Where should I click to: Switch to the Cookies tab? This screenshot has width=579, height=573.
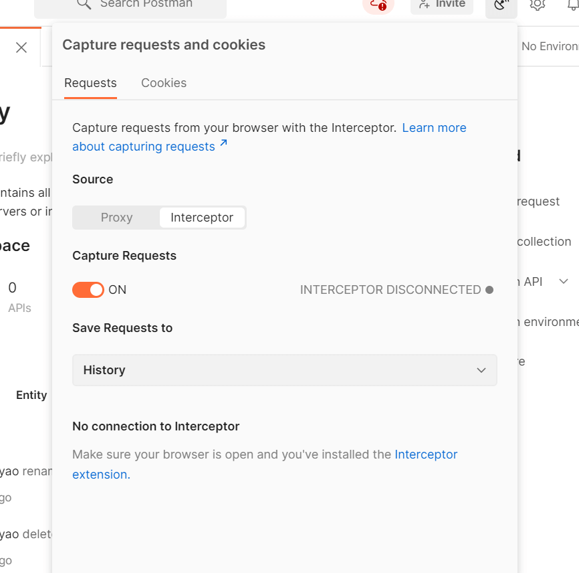click(x=164, y=83)
